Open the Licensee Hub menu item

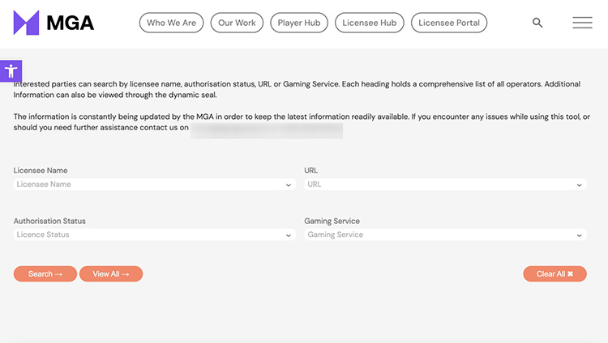[369, 23]
